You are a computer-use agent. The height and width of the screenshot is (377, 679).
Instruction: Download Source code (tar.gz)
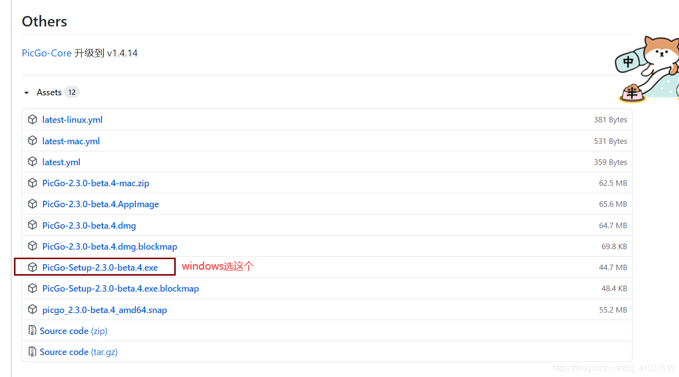tap(79, 352)
